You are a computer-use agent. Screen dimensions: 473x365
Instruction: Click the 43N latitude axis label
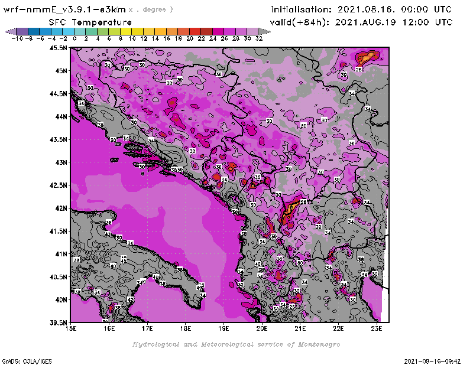tap(61, 162)
